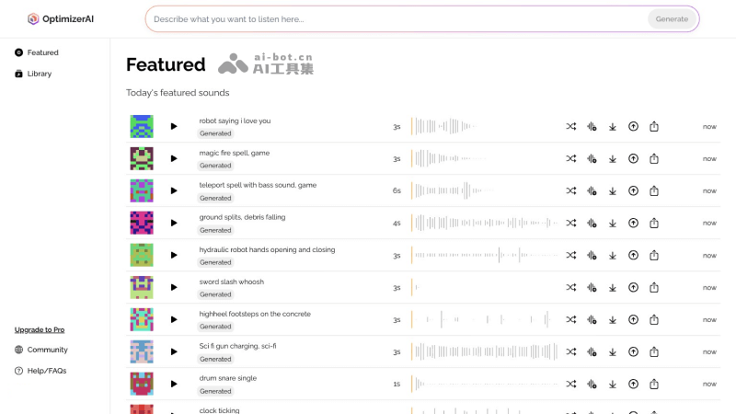Download the magic fire spell sound
The width and height of the screenshot is (736, 414).
(613, 158)
